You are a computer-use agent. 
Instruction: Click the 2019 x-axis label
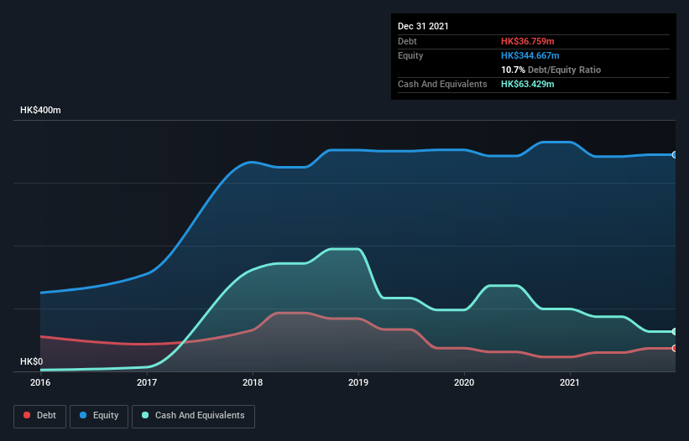[x=358, y=382]
